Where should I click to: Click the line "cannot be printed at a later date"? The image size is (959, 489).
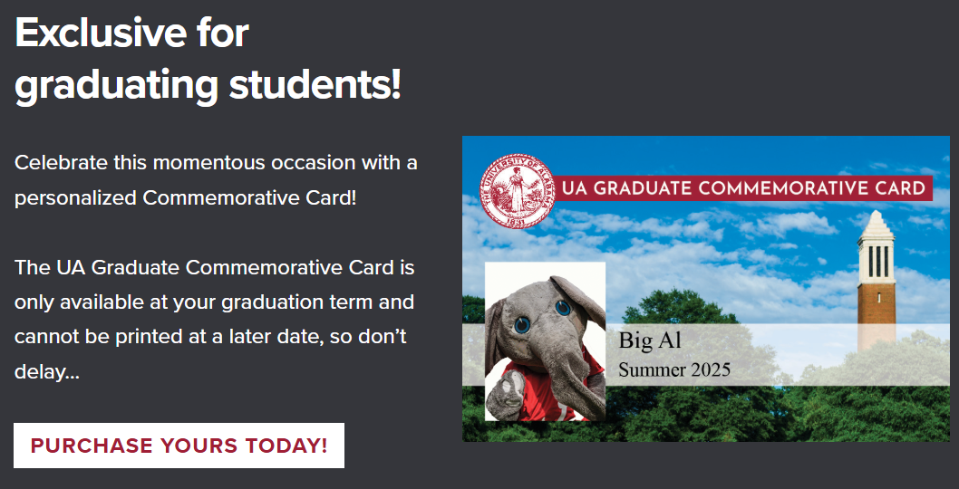pos(210,336)
